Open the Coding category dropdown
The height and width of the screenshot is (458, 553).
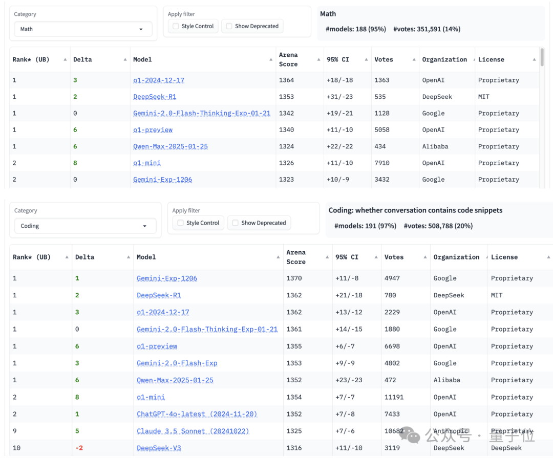pyautogui.click(x=85, y=226)
